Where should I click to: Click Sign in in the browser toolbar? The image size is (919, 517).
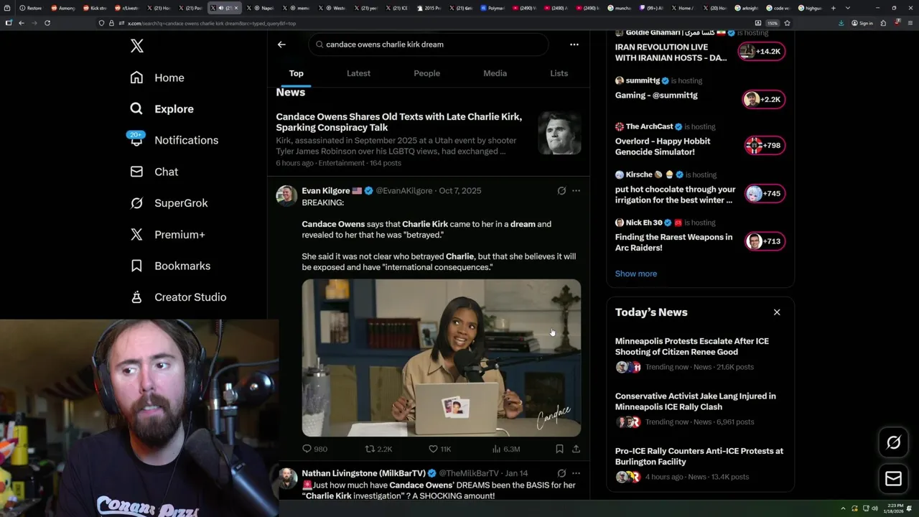click(862, 23)
